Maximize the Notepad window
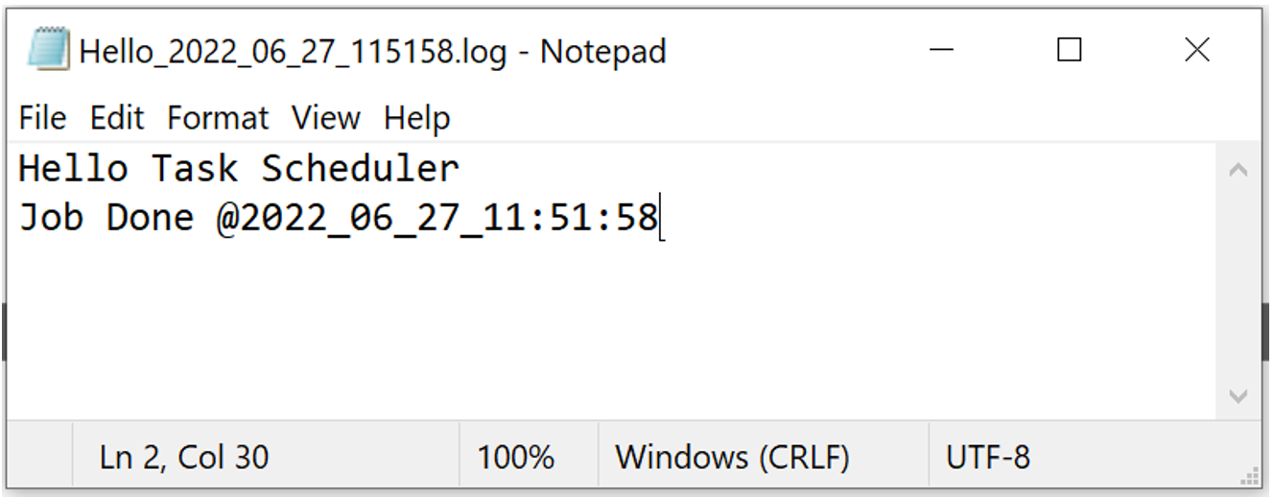1274x497 pixels. tap(1070, 50)
